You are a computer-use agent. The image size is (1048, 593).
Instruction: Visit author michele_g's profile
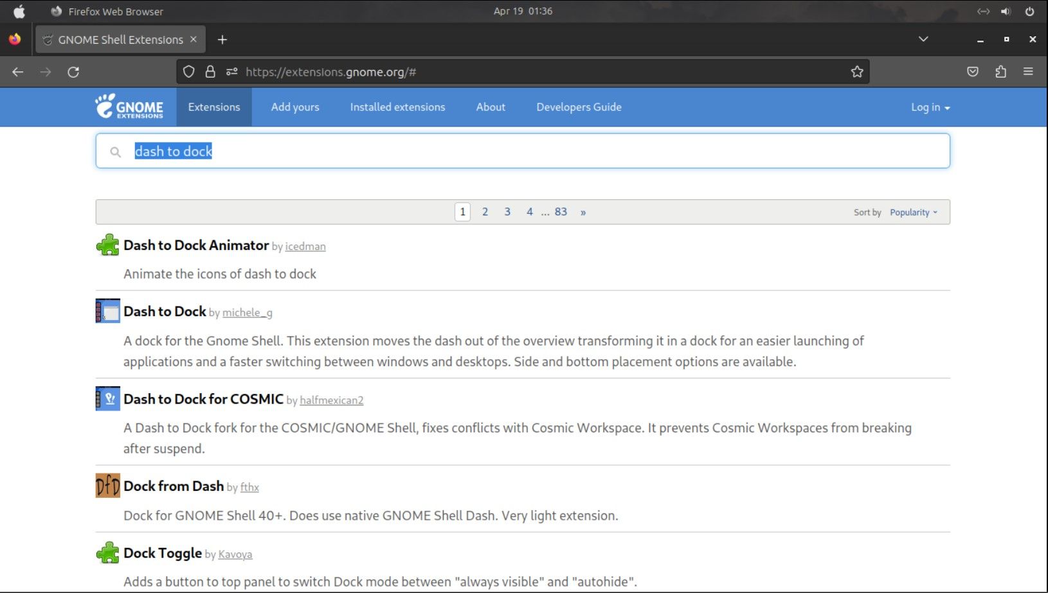(247, 313)
